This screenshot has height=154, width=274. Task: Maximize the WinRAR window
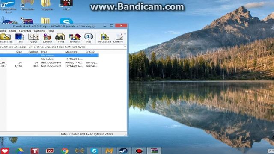[x=112, y=26]
